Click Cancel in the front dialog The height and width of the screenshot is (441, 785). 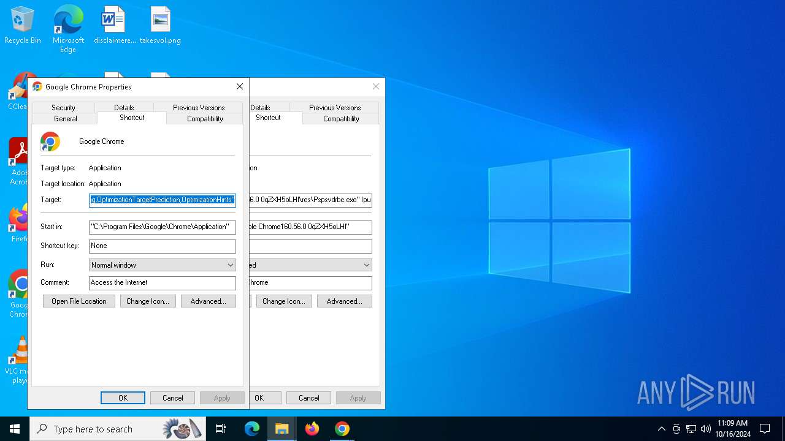[172, 398]
